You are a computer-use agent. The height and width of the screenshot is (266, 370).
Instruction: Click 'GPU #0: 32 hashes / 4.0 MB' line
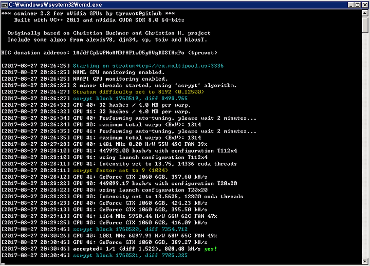pyautogui.click(x=96, y=105)
